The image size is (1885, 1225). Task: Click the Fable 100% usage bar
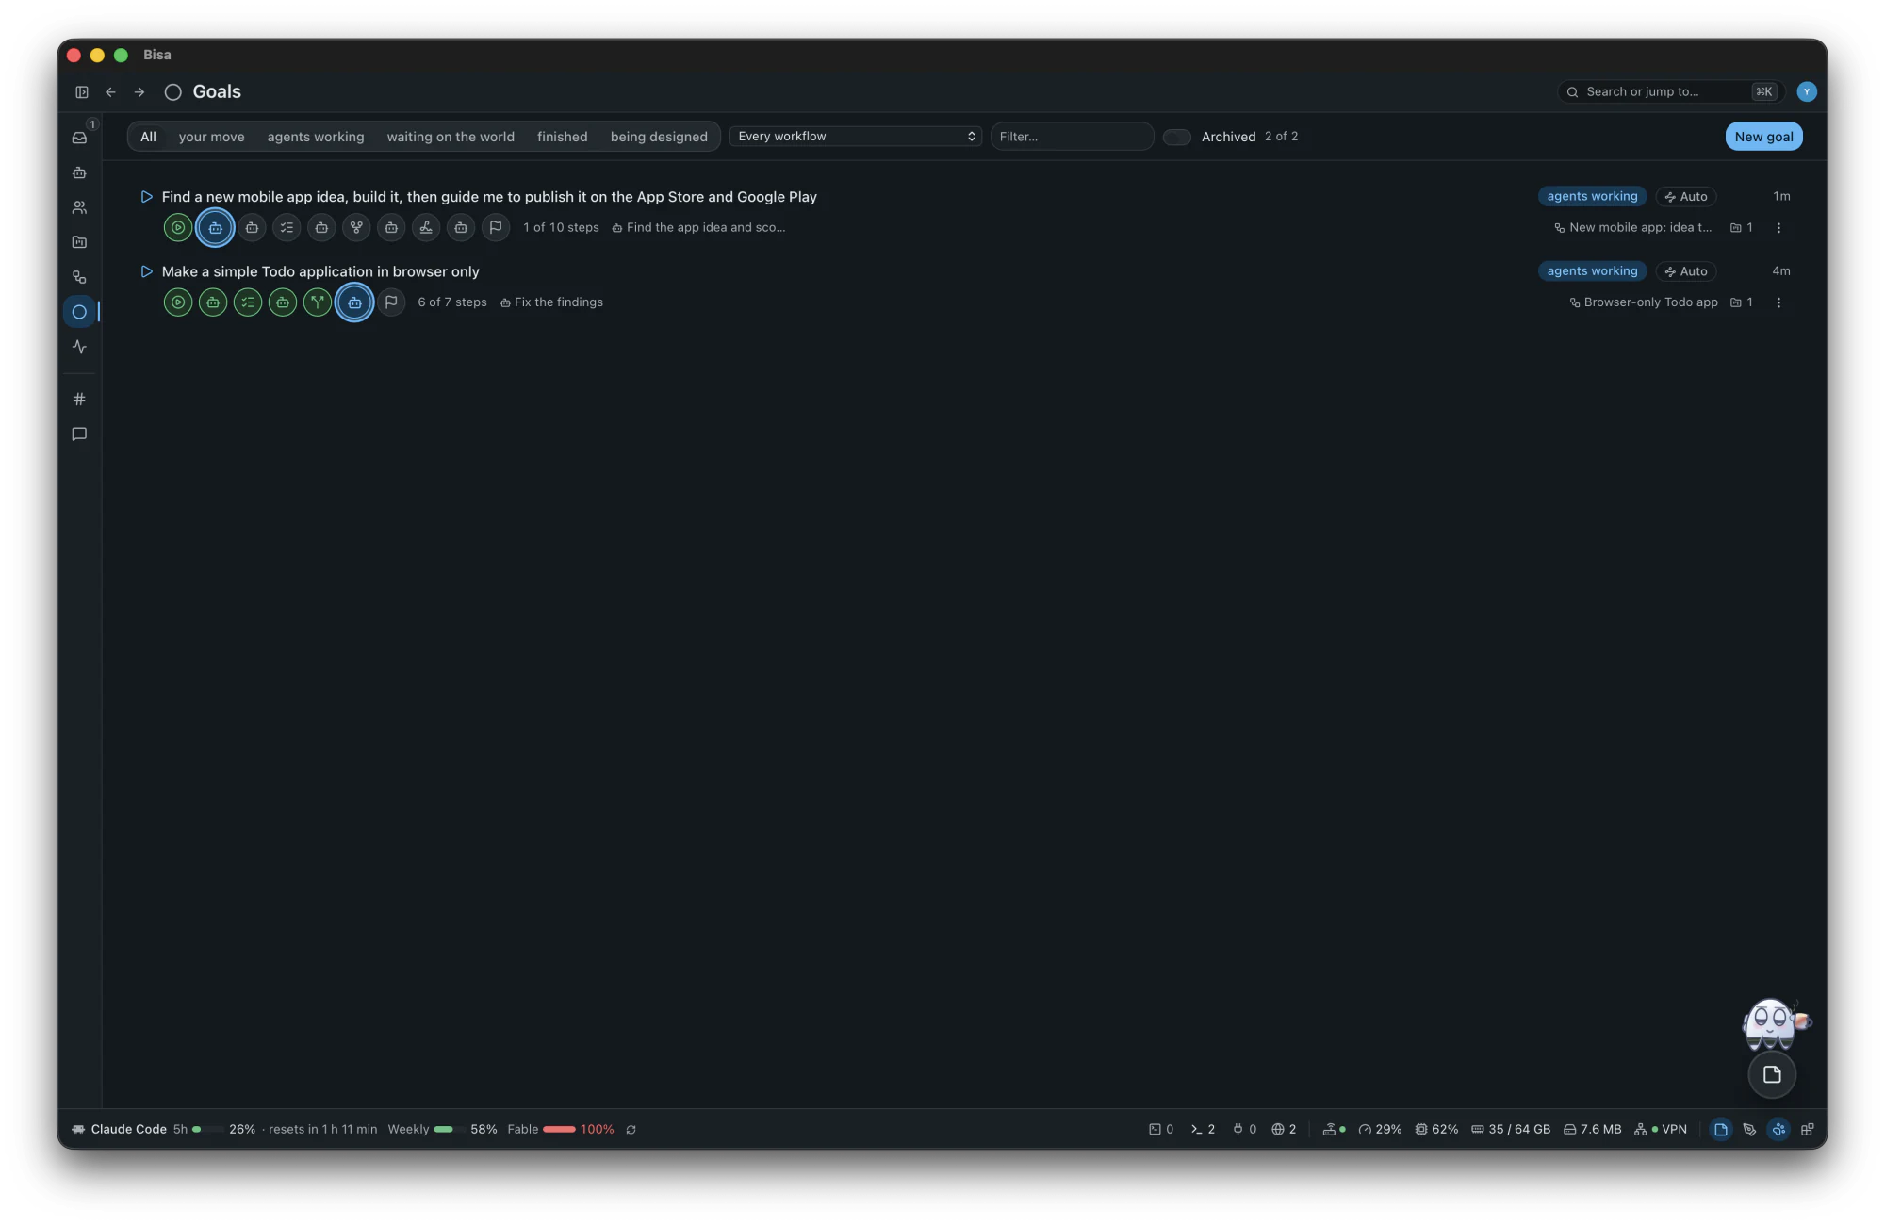pyautogui.click(x=560, y=1130)
